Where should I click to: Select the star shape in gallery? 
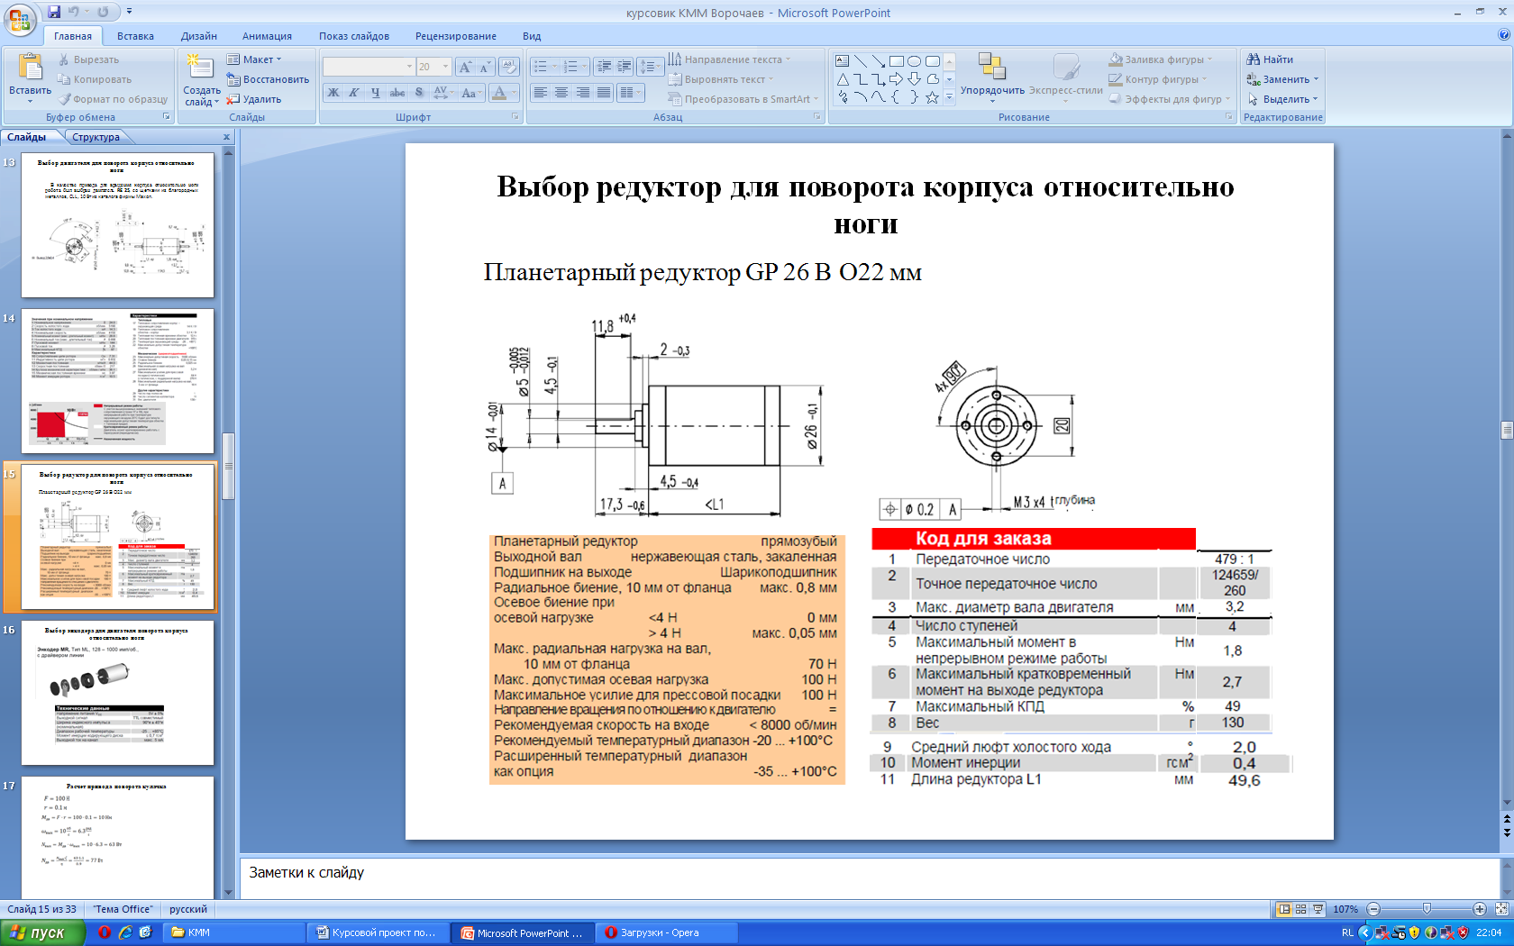[933, 96]
